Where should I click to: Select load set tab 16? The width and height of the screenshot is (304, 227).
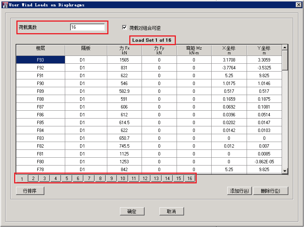point(190,179)
